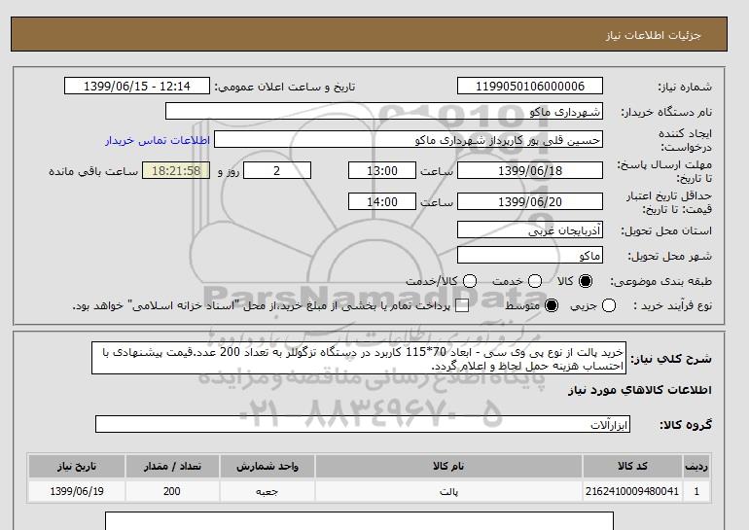The height and width of the screenshot is (530, 749).
Task: Click the کد کالا column header
Action: [632, 466]
